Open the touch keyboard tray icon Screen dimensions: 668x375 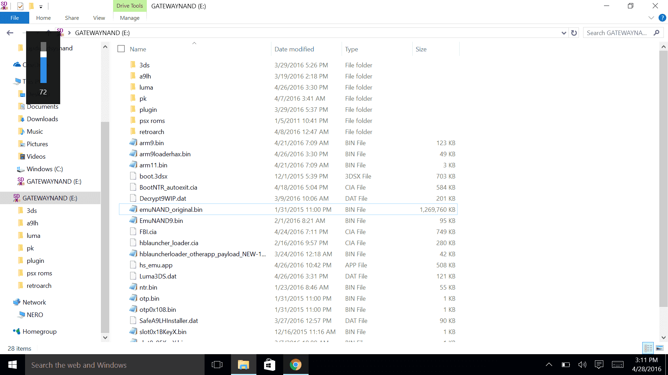click(618, 365)
